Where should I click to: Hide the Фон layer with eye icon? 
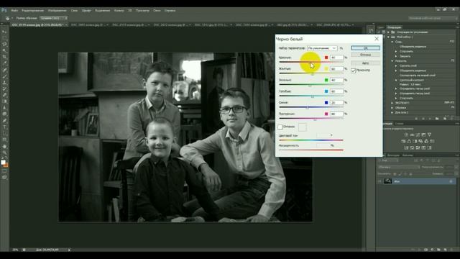[379, 181]
